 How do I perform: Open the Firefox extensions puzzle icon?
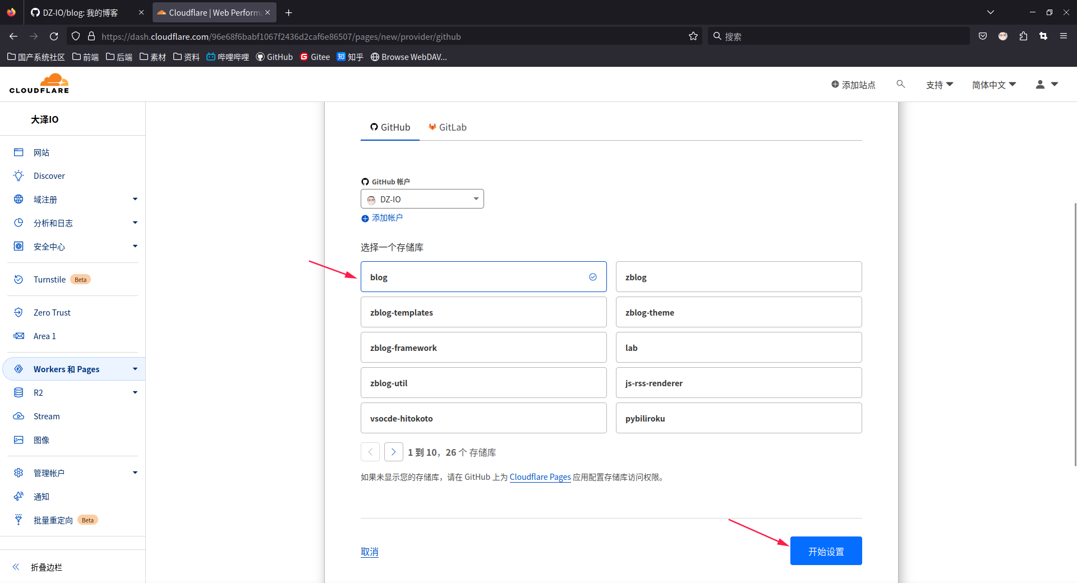coord(1023,36)
